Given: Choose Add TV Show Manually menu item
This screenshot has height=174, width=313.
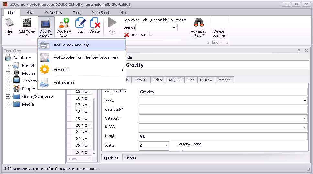Looking at the screenshot, I should point(82,45).
